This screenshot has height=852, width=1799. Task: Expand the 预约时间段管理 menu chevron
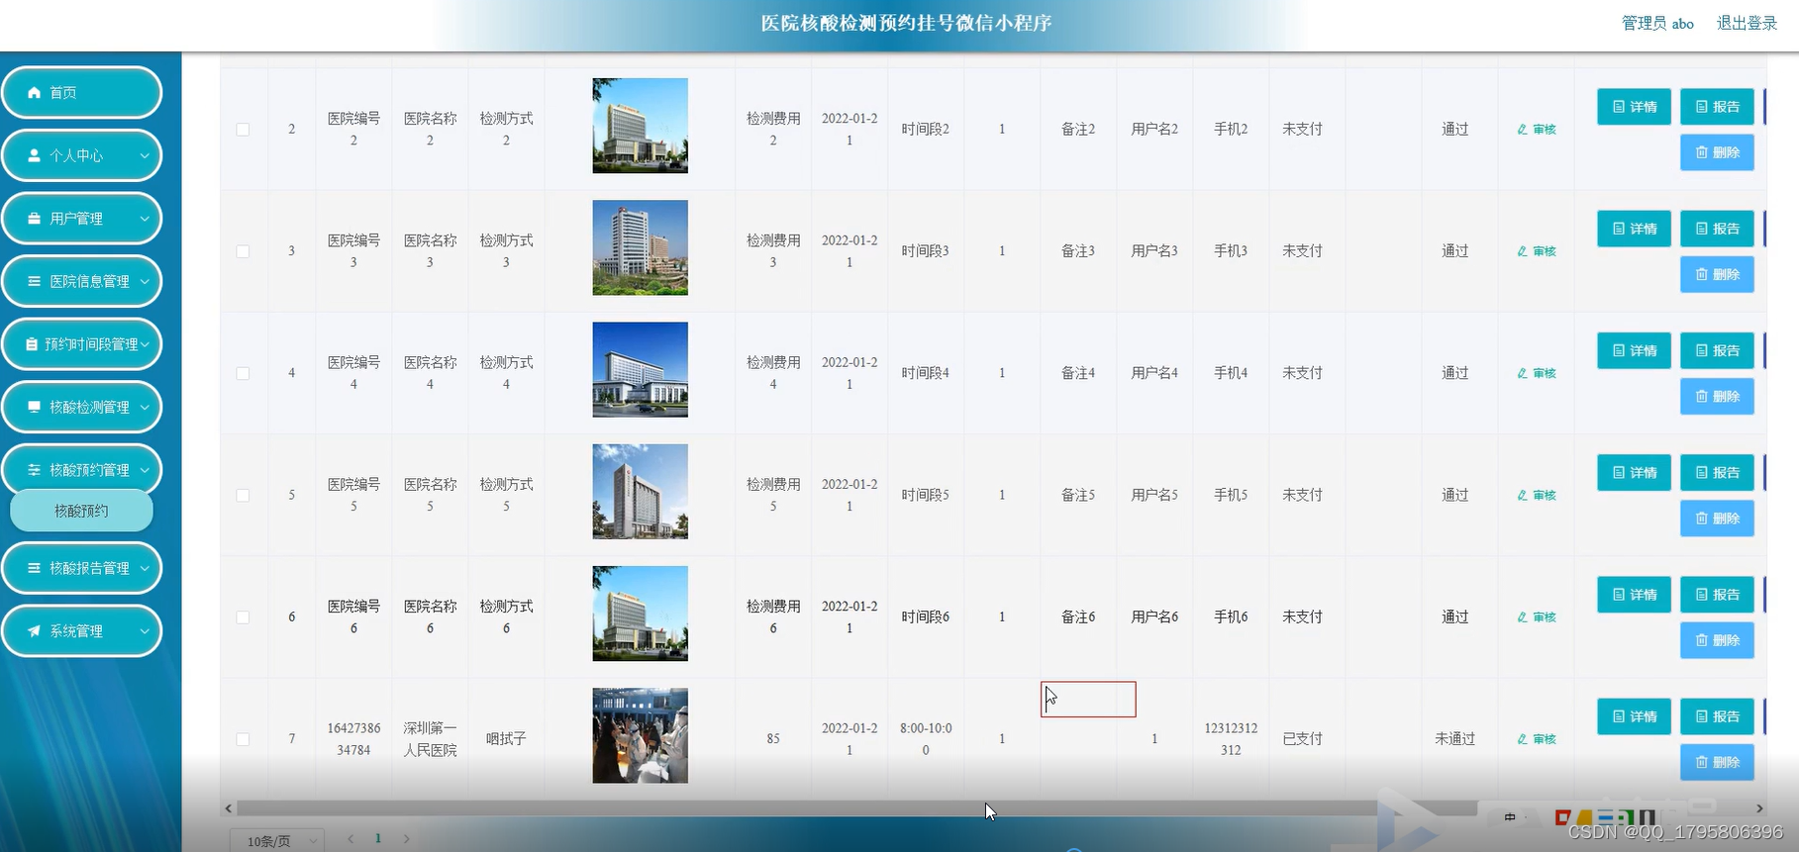(145, 344)
